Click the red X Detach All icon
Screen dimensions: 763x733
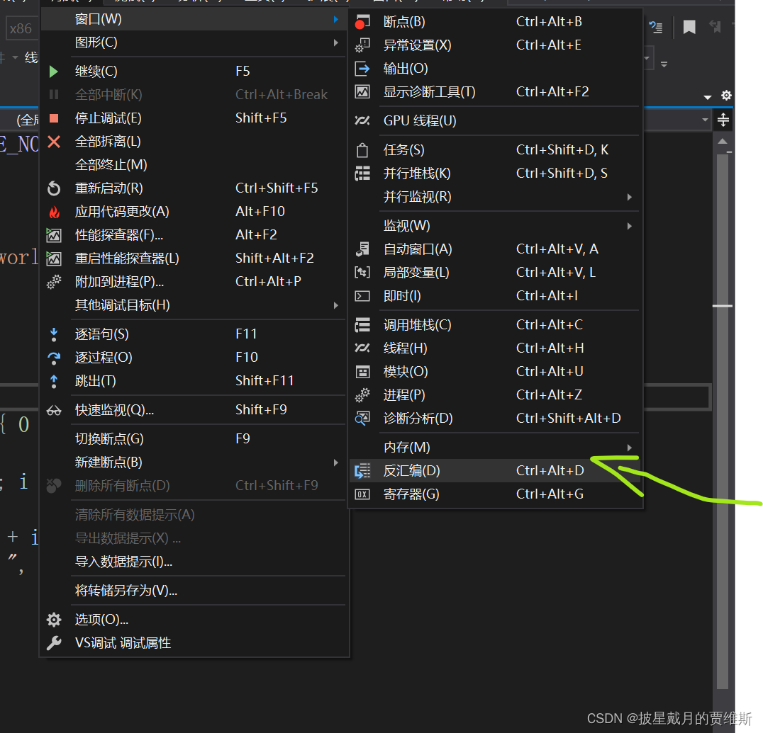(x=53, y=142)
